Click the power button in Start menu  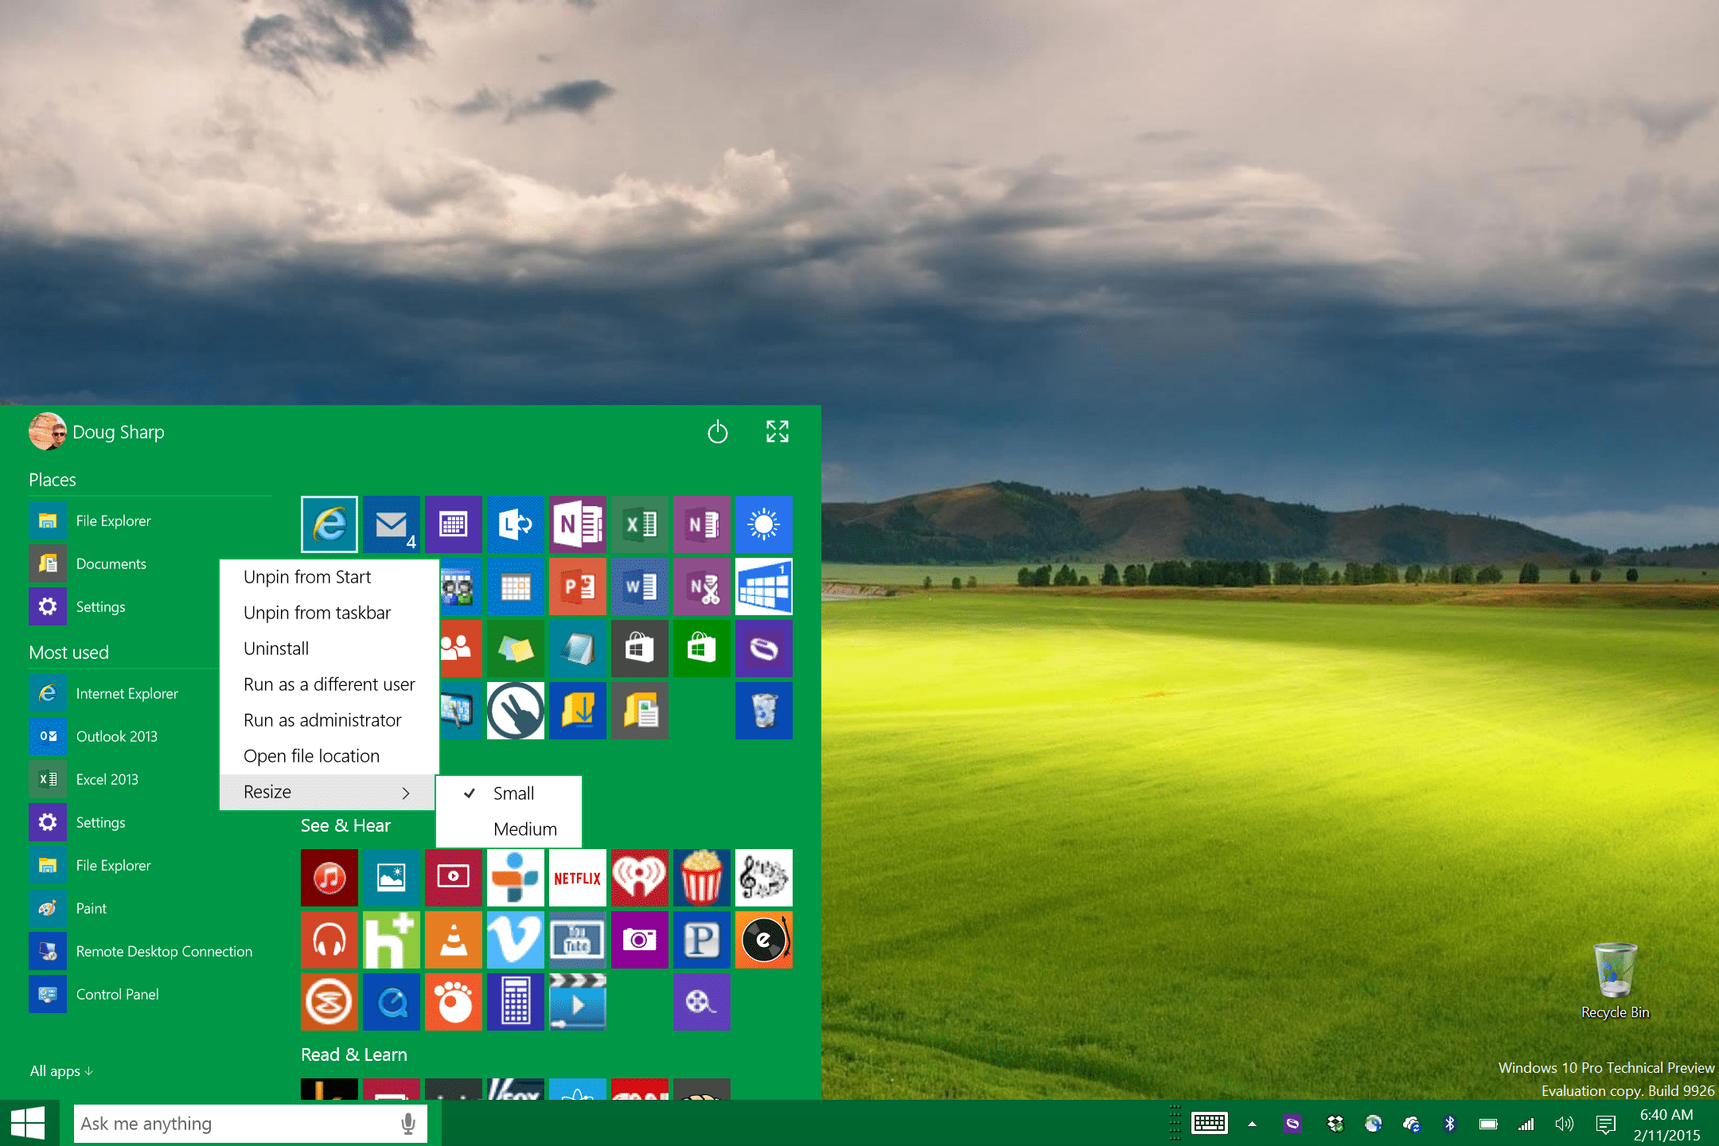click(x=718, y=431)
